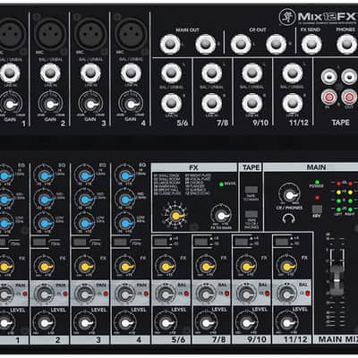This screenshot has height=358, width=358.
Task: Click the CR/Phones volume knob
Action: tap(289, 195)
